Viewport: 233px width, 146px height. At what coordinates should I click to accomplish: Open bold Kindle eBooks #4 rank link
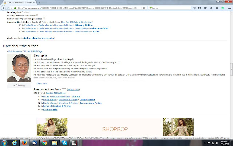click(x=50, y=109)
